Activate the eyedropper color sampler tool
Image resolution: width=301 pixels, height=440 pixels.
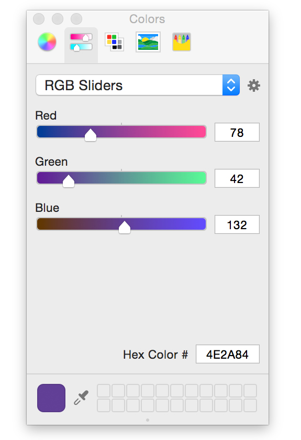(81, 398)
